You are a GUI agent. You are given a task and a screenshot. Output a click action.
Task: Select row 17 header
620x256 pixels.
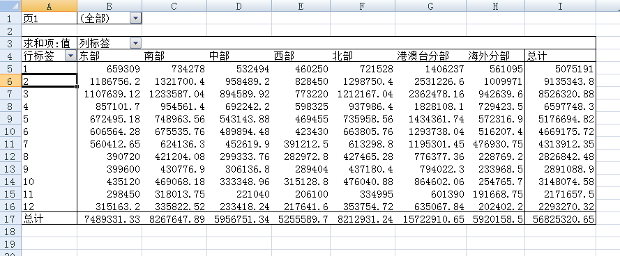[x=10, y=219]
